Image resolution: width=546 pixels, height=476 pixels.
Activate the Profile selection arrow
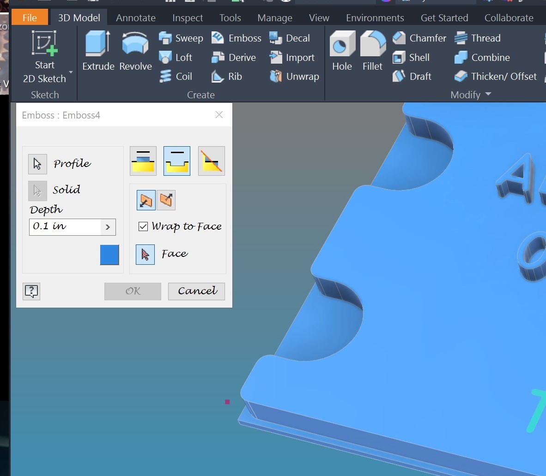point(37,164)
